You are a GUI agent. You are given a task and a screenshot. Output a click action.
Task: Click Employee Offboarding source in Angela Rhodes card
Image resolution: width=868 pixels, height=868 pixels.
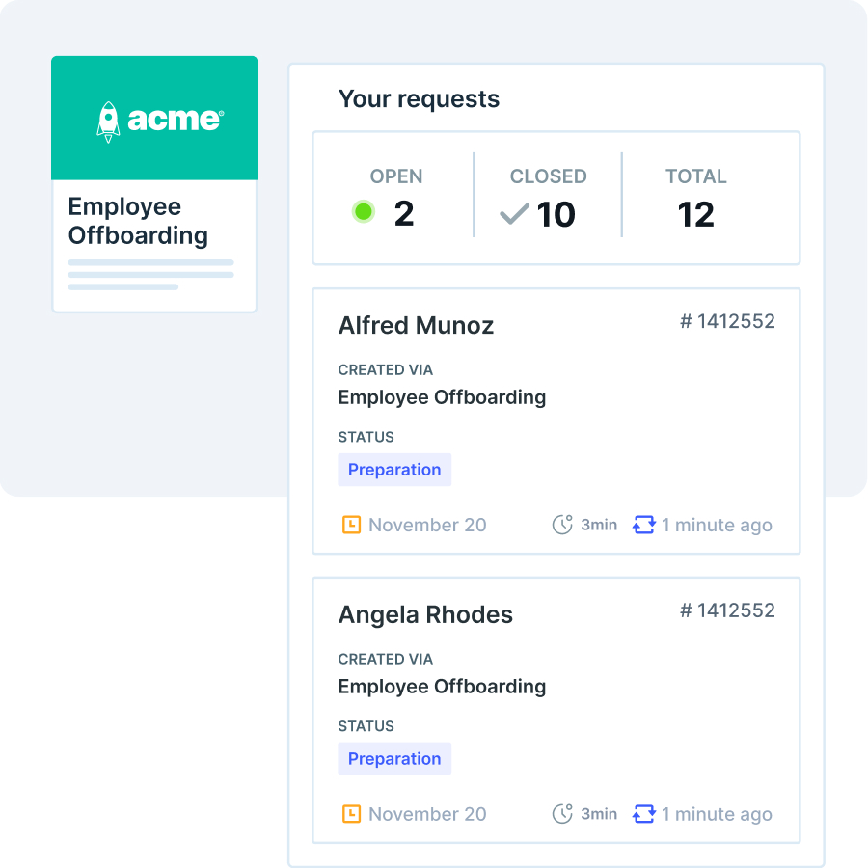click(442, 687)
